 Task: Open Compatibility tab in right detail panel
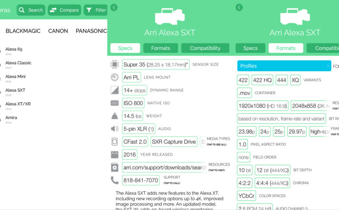point(323,48)
